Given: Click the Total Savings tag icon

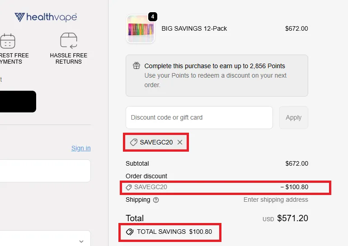Looking at the screenshot, I should coord(130,232).
